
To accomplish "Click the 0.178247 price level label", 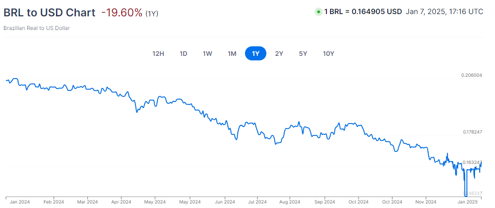I will (x=473, y=132).
